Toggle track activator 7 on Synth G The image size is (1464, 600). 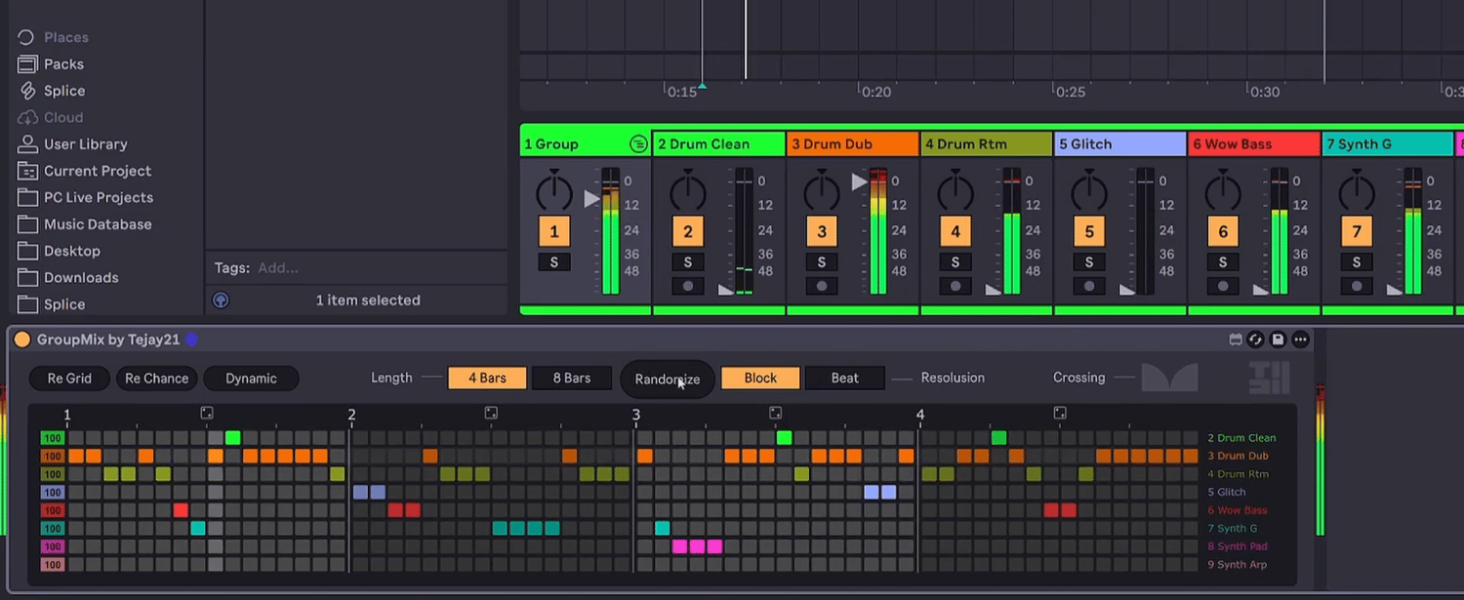point(1357,232)
